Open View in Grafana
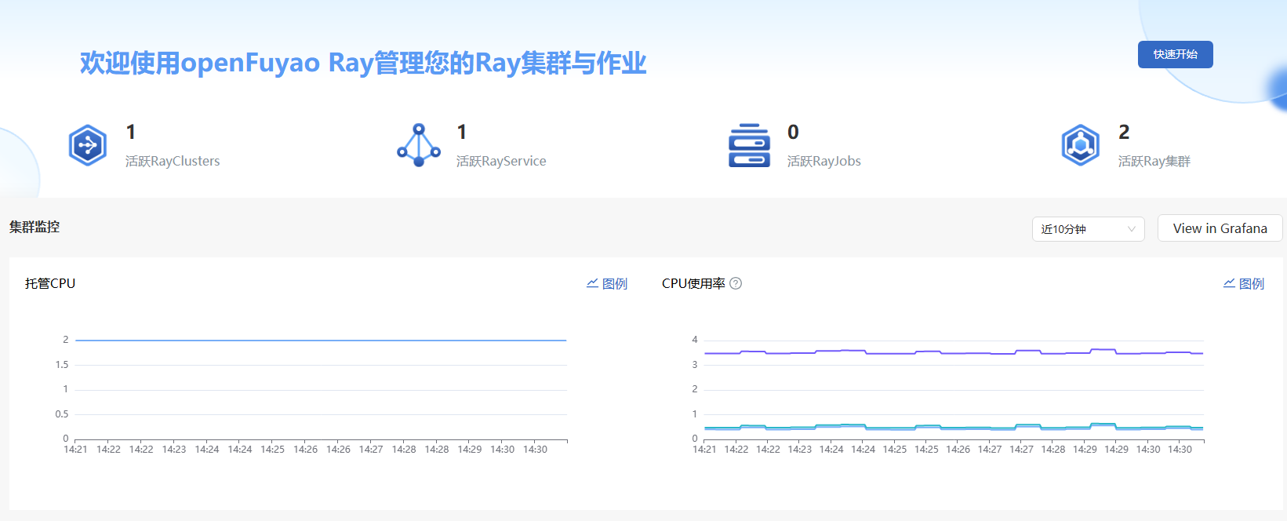1287x521 pixels. (x=1220, y=228)
